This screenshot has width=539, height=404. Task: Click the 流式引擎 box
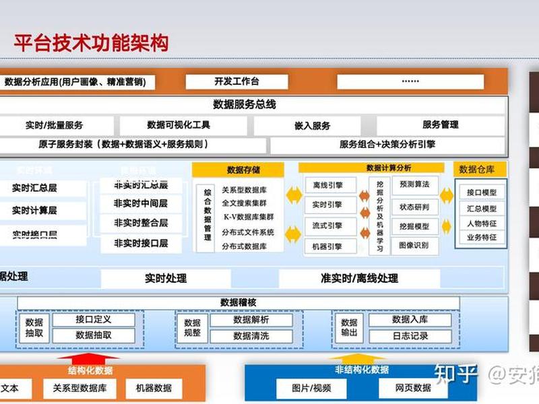click(x=330, y=226)
